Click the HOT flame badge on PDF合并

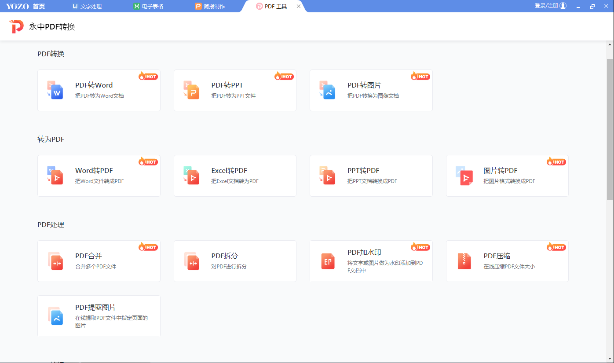coord(148,247)
